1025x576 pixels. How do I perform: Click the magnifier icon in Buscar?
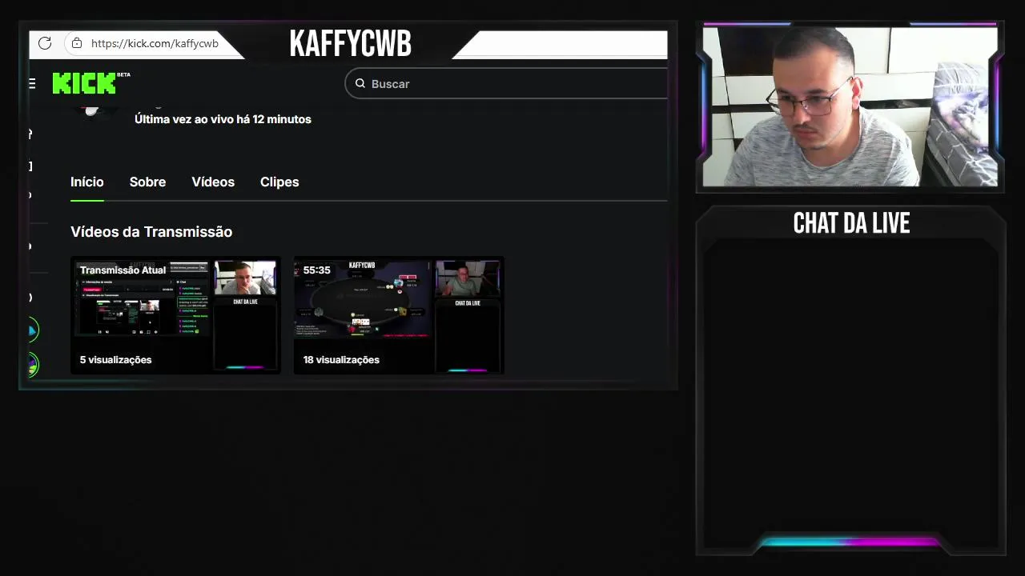click(360, 83)
